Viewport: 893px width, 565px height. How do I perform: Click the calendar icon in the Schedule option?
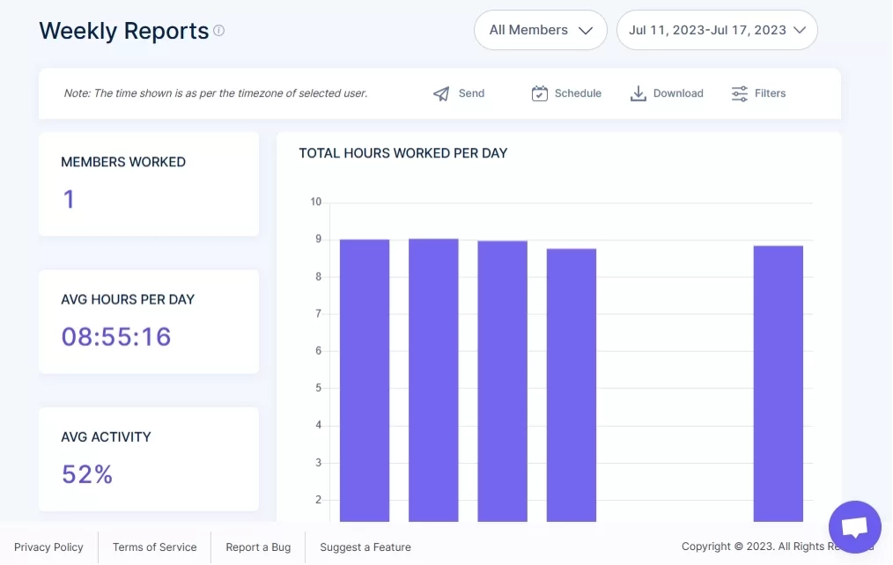coord(542,93)
